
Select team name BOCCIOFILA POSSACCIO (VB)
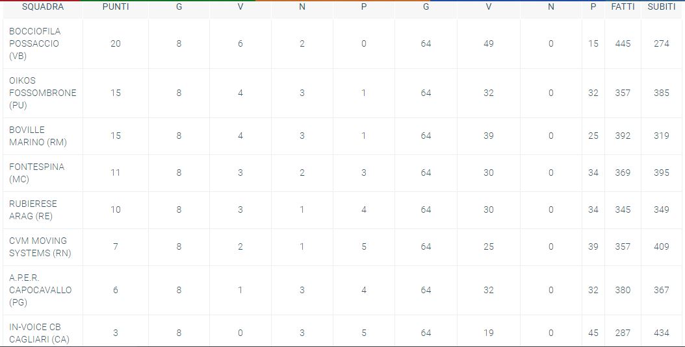(x=35, y=43)
